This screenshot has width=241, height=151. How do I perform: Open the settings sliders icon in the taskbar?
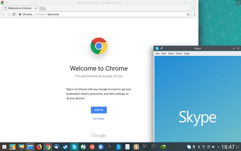click(x=145, y=147)
